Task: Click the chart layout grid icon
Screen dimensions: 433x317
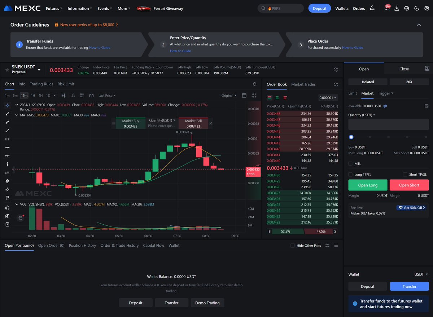Action: [82, 96]
